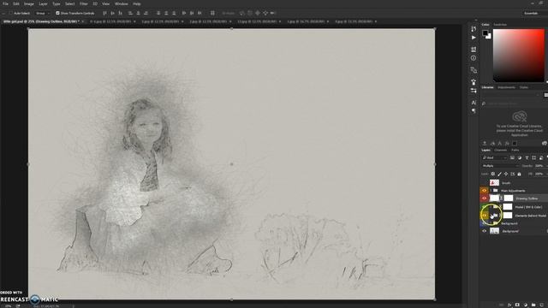Open the Fill value dropdown

pyautogui.click(x=540, y=174)
